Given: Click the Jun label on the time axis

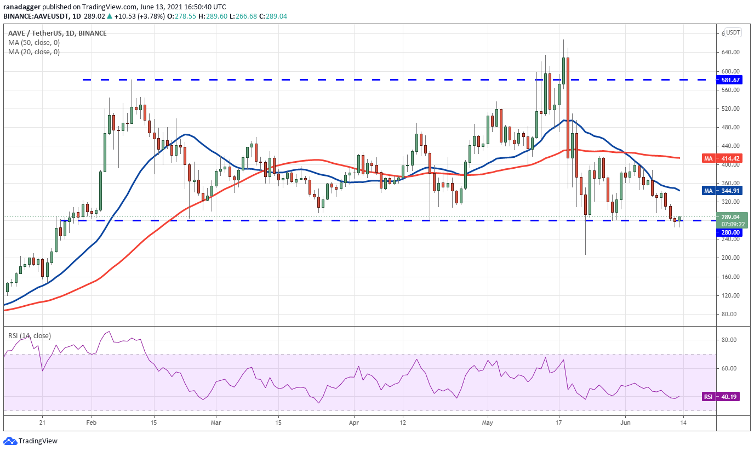Looking at the screenshot, I should pos(626,423).
